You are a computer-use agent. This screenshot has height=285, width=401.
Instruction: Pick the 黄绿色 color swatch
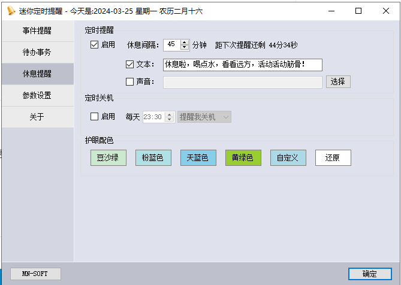click(x=243, y=158)
